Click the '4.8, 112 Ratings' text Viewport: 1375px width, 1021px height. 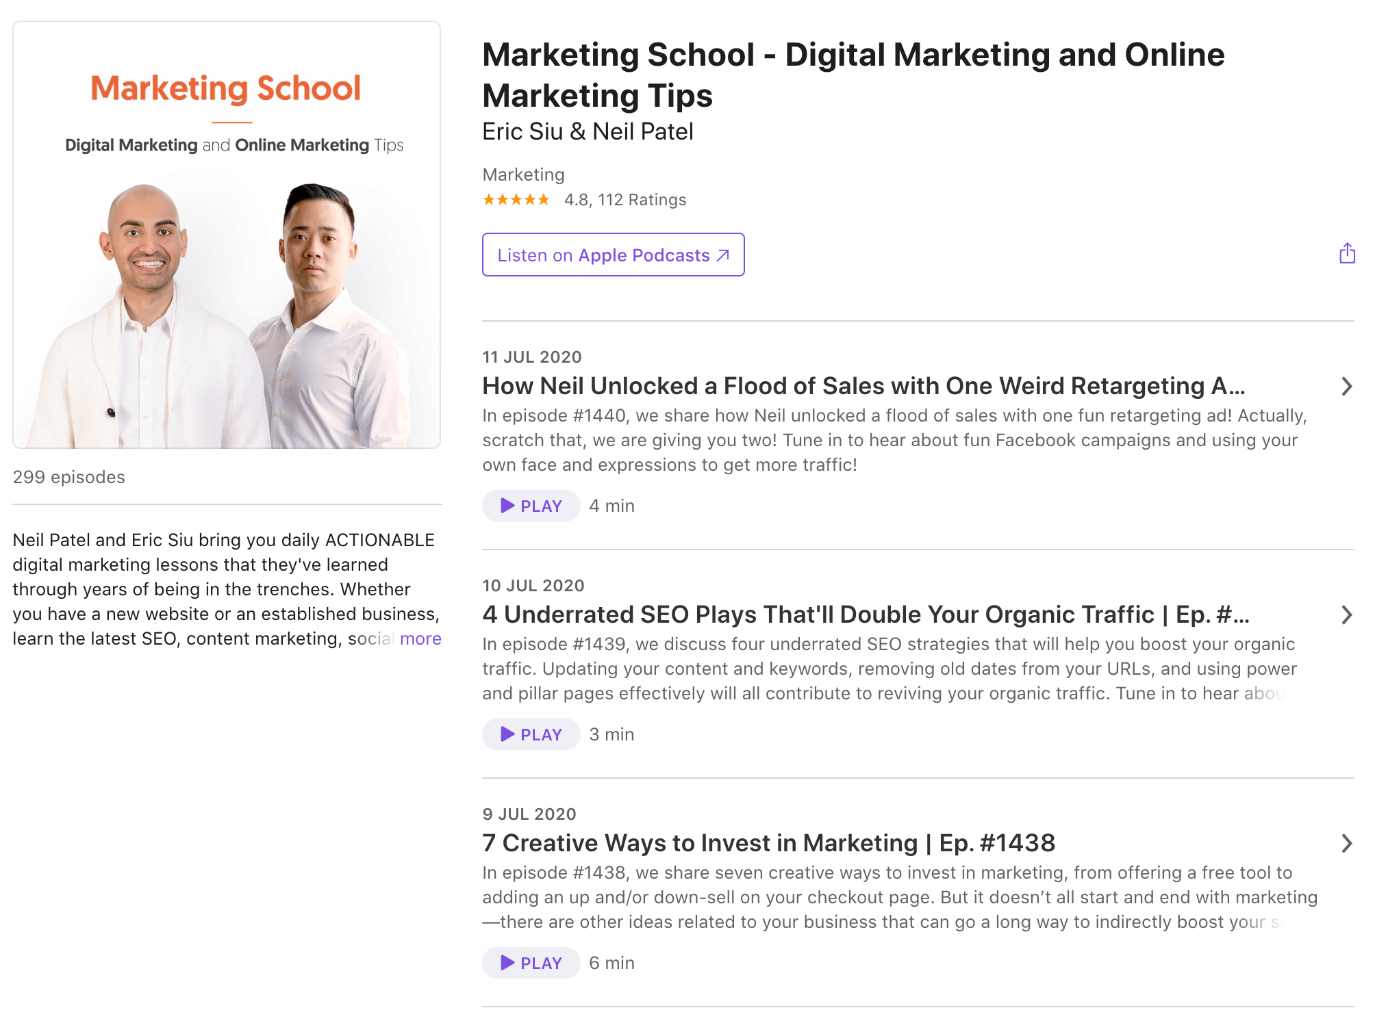click(625, 200)
